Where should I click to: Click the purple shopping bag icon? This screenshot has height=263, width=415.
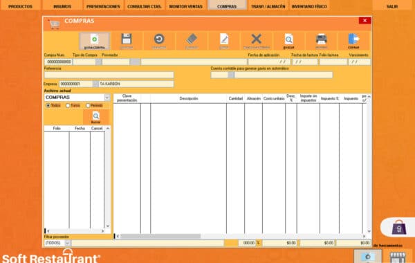(399, 228)
